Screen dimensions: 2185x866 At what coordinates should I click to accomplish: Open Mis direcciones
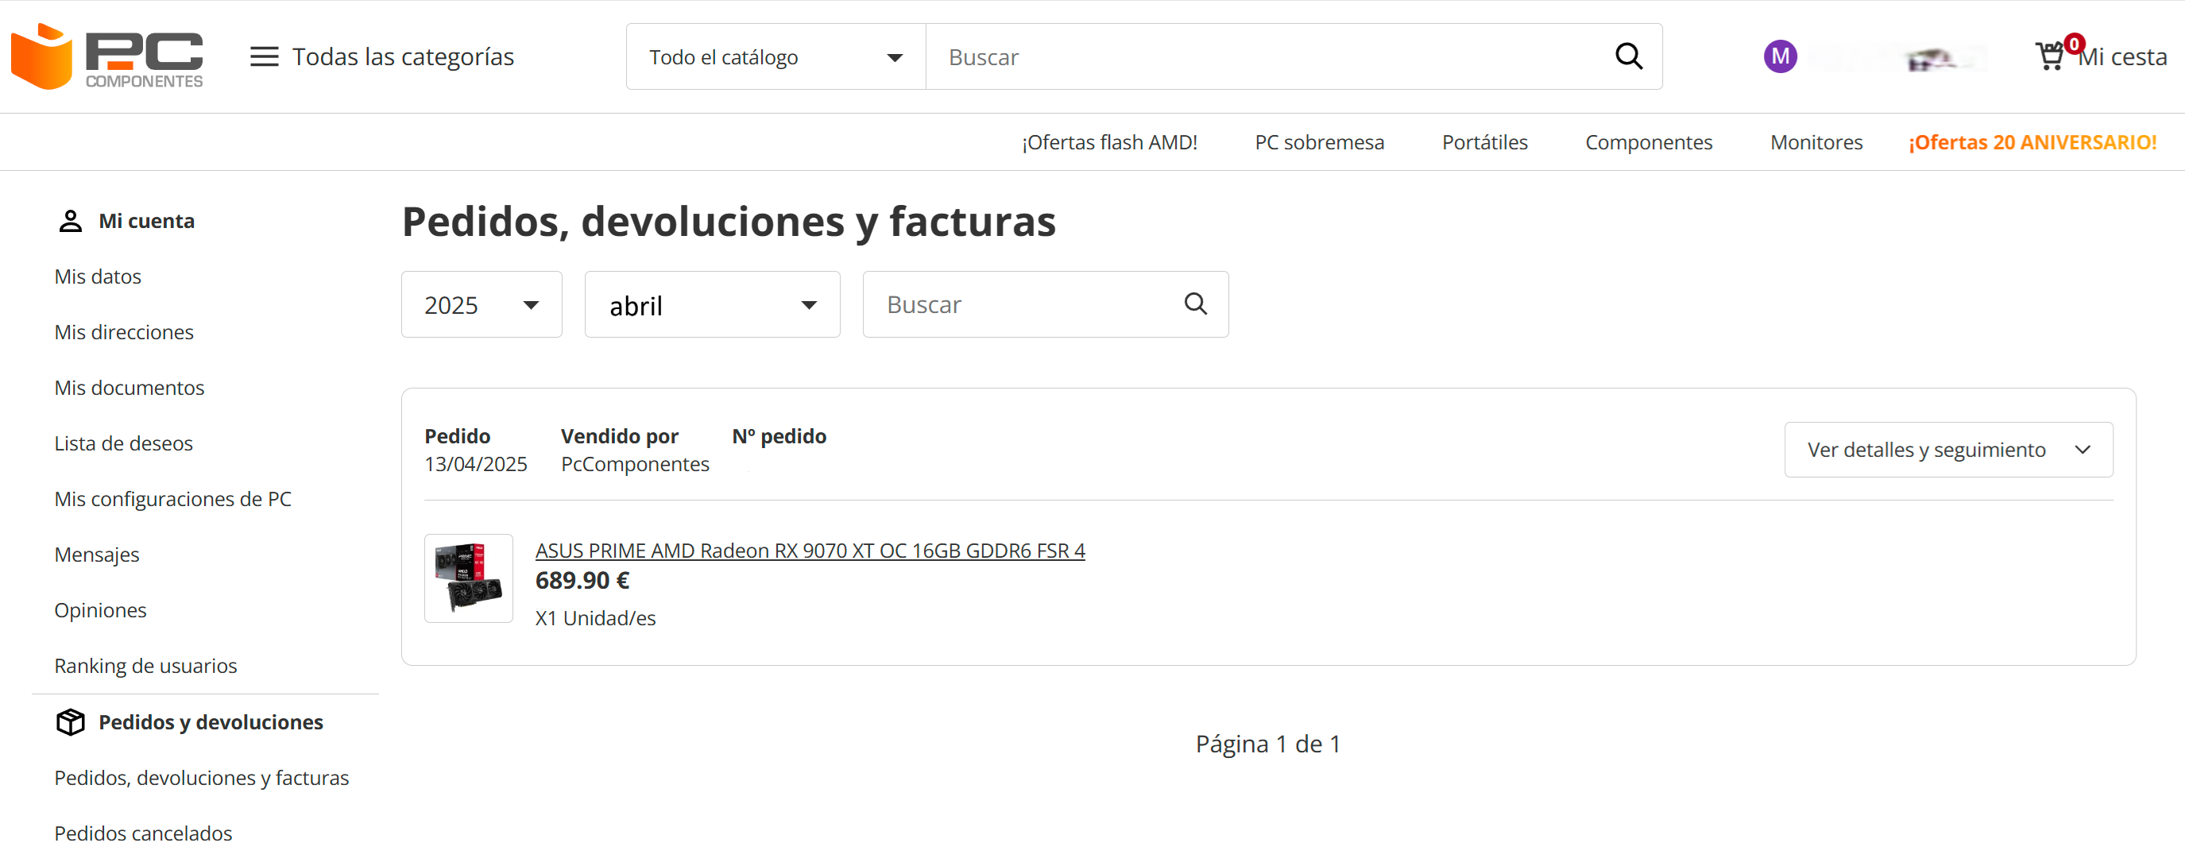[124, 332]
